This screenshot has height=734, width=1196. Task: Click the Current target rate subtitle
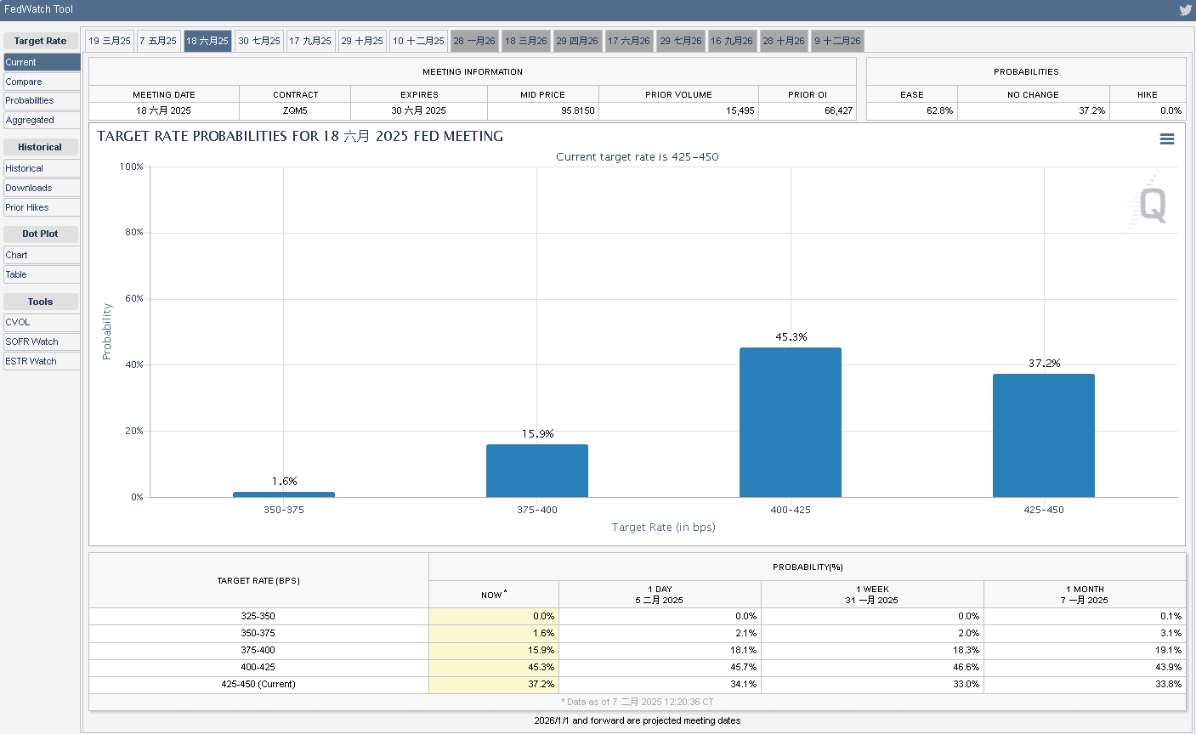click(x=638, y=157)
